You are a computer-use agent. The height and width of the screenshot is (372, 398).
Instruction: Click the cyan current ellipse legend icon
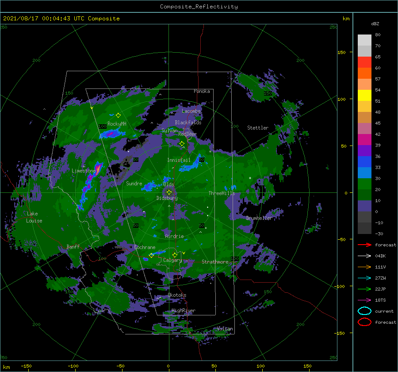click(364, 311)
